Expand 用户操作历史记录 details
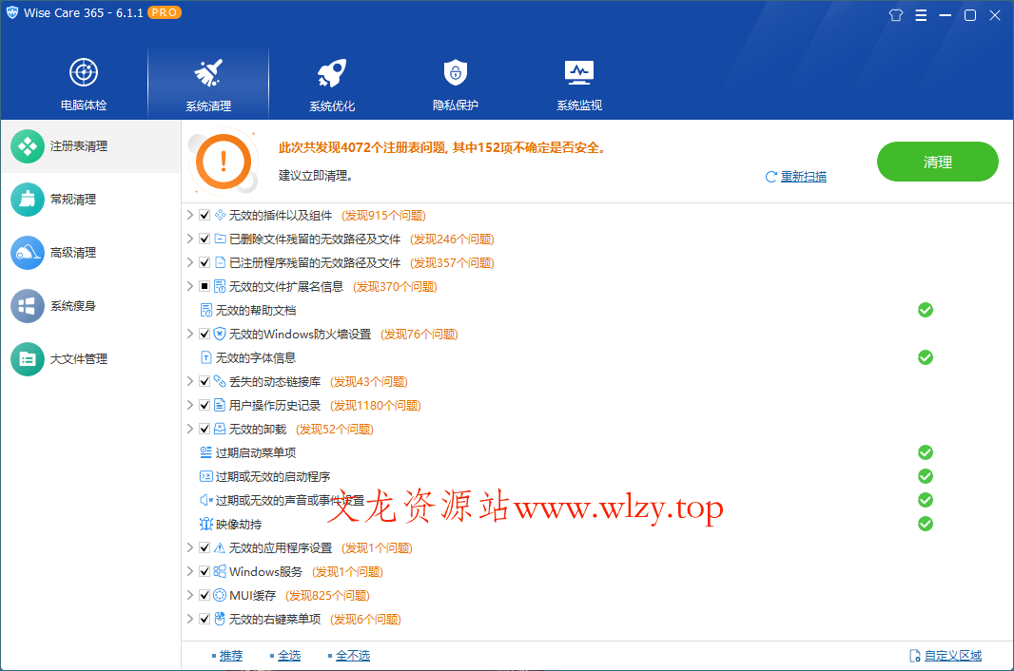This screenshot has width=1014, height=671. click(189, 405)
